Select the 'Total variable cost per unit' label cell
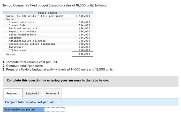 coord(24,109)
